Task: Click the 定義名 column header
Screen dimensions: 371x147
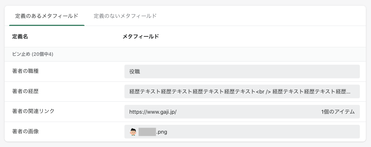Action: click(20, 36)
